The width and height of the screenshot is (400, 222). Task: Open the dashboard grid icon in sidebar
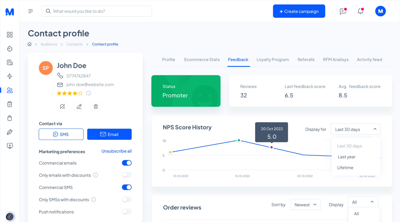(10, 35)
